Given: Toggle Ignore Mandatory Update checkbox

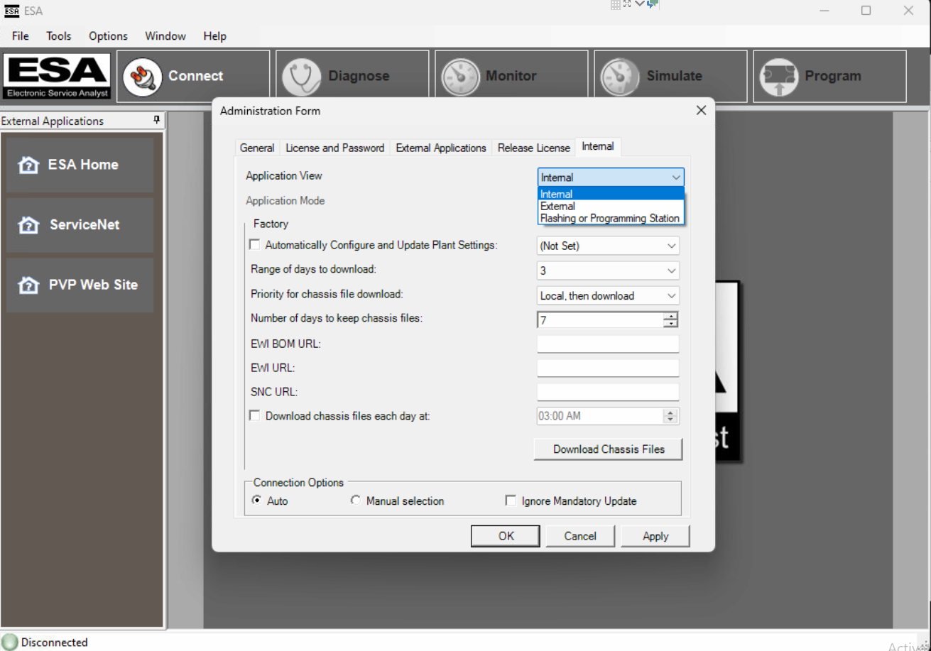Looking at the screenshot, I should 511,501.
